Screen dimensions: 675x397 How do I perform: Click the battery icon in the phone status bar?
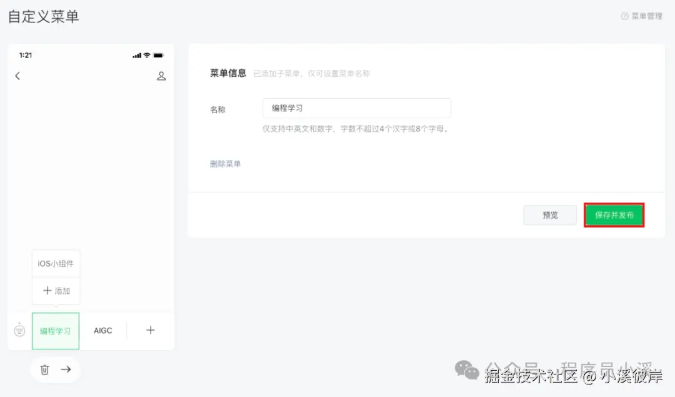point(158,54)
